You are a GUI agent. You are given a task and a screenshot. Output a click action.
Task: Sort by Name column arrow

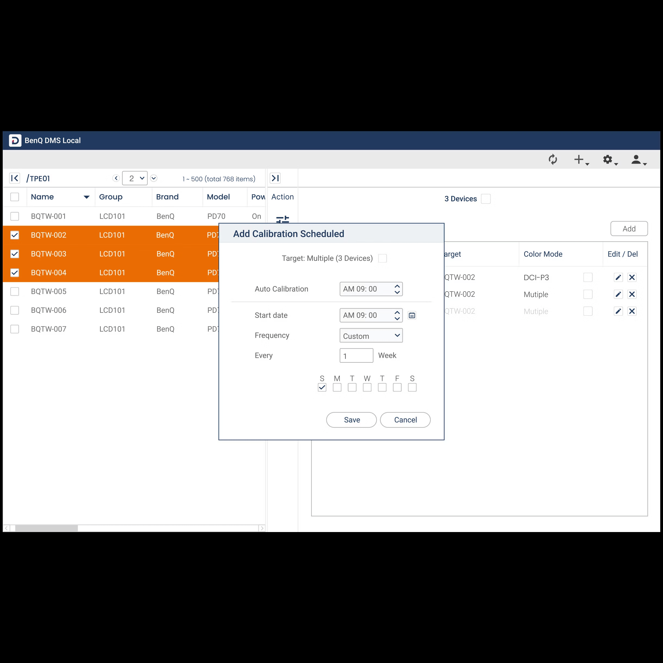pyautogui.click(x=86, y=197)
